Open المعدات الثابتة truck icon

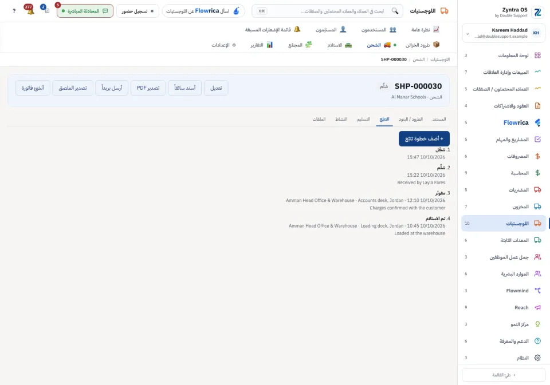[537, 240]
